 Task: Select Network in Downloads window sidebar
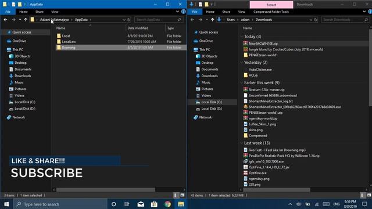(x=205, y=117)
